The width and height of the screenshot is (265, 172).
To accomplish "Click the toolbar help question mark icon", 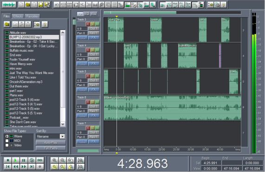I will [223, 5].
